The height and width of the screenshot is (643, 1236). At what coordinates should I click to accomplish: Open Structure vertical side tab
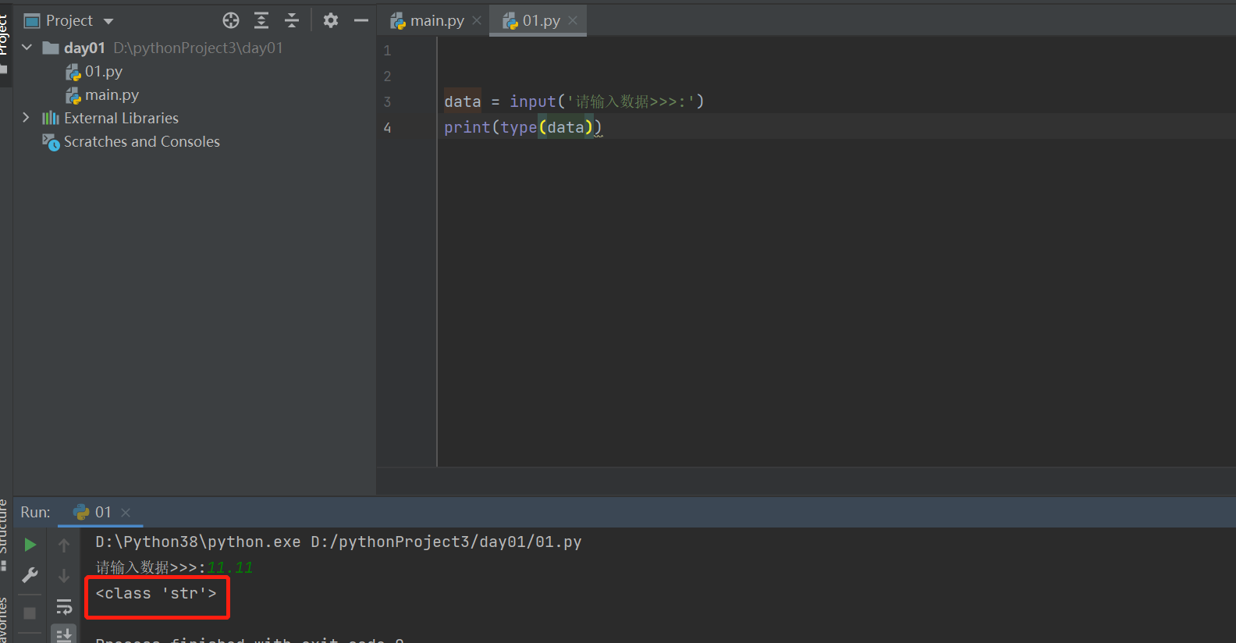[x=4, y=527]
